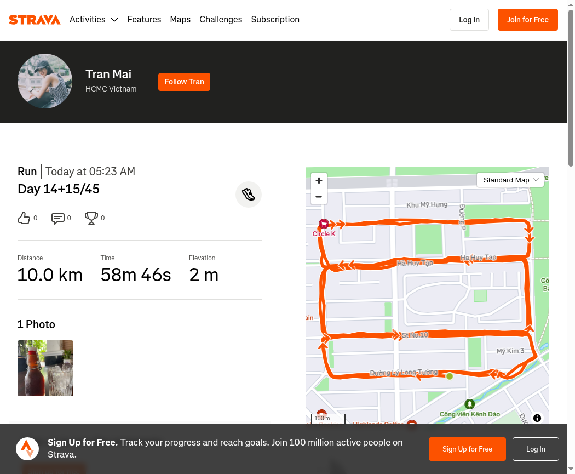Click the 'HCMC Vietnam' location text
This screenshot has width=575, height=474.
tap(111, 89)
